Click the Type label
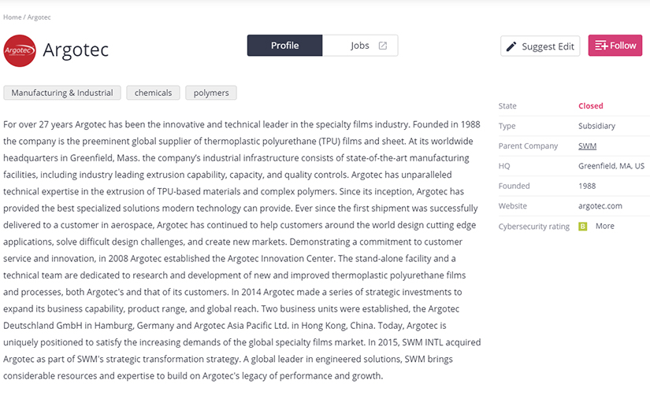The height and width of the screenshot is (406, 650). point(507,126)
